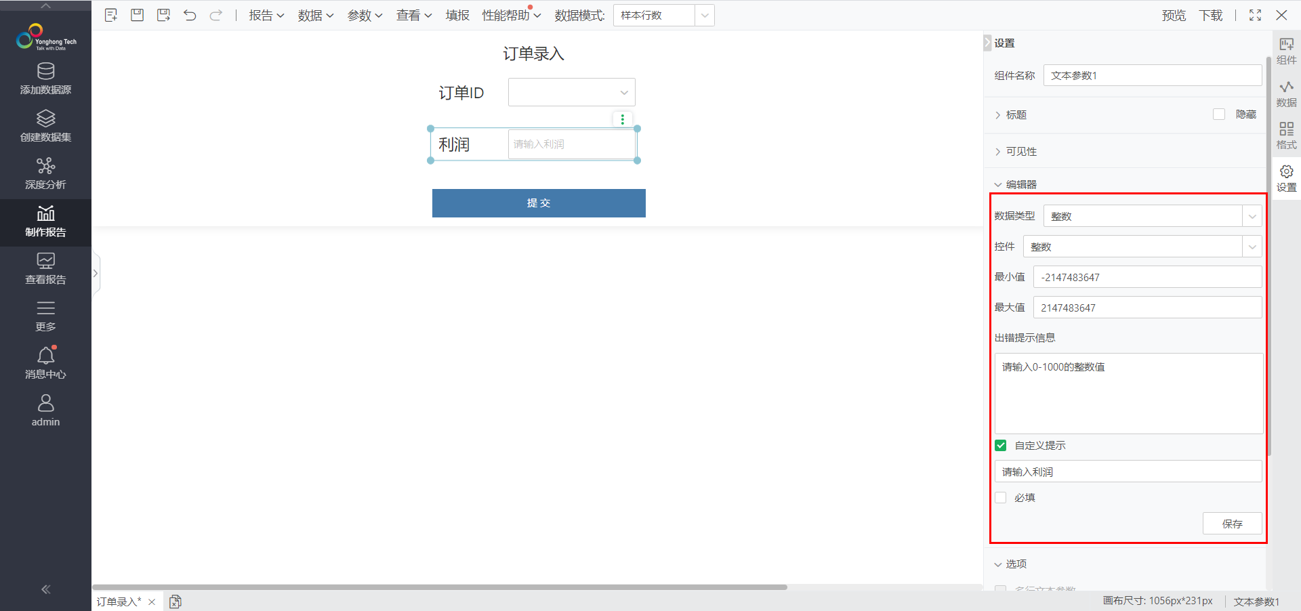Screen dimensions: 1301x611
Task: Click three-dot menu above 利润 component
Action: click(x=622, y=119)
